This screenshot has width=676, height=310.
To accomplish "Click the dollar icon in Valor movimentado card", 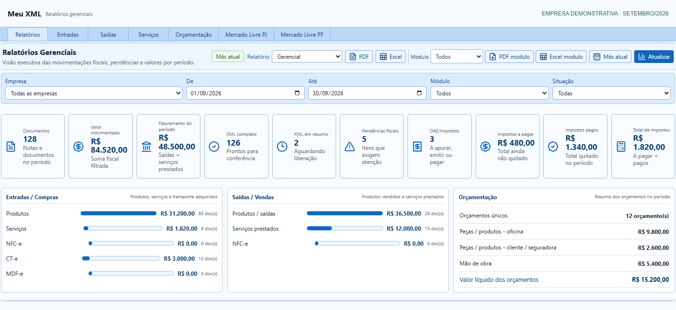I will tap(78, 147).
